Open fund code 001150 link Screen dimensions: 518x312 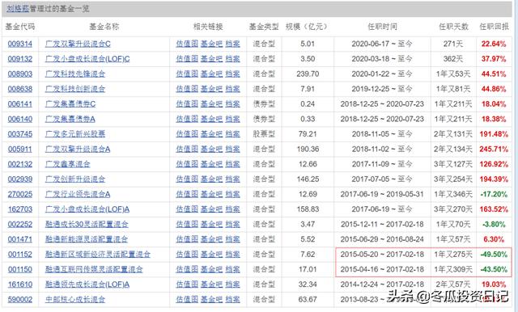coord(20,269)
